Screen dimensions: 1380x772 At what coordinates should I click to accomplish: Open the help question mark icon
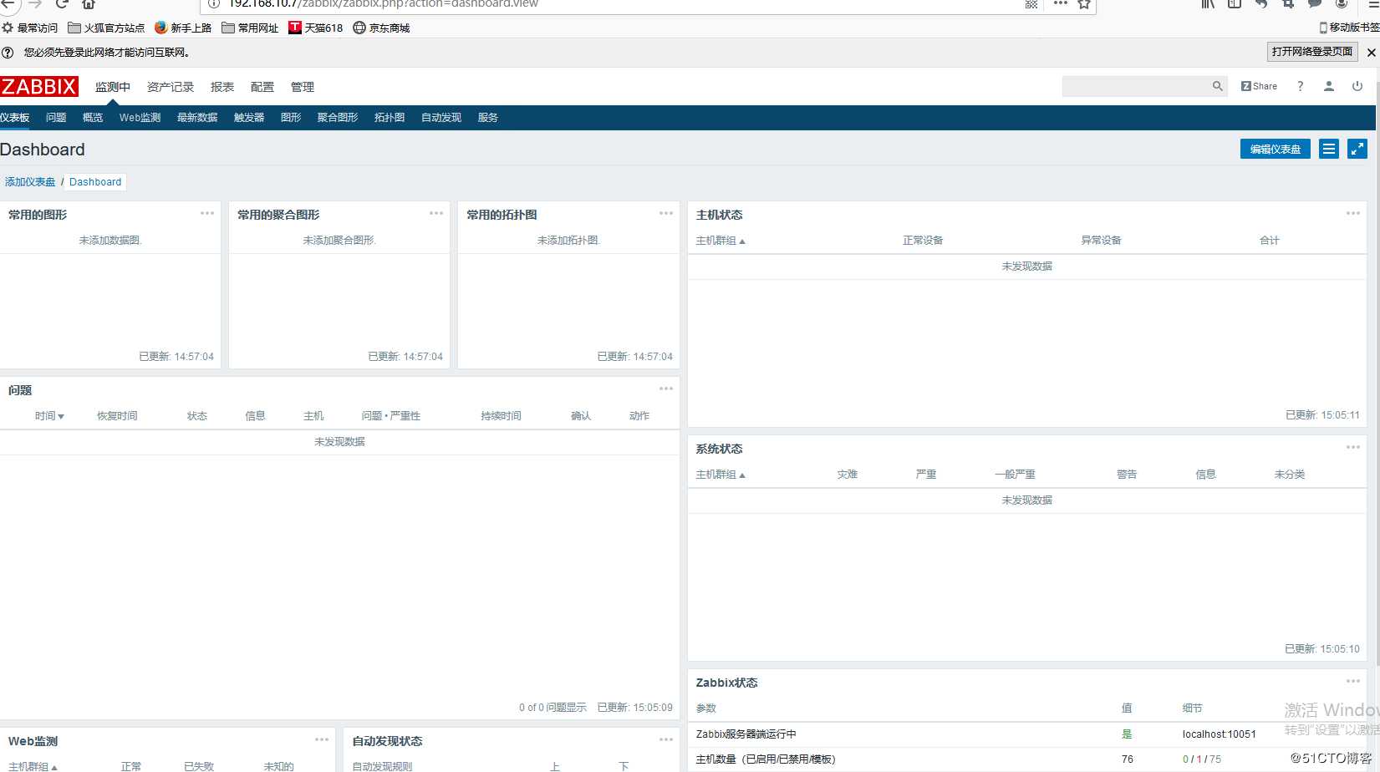[x=1300, y=86]
